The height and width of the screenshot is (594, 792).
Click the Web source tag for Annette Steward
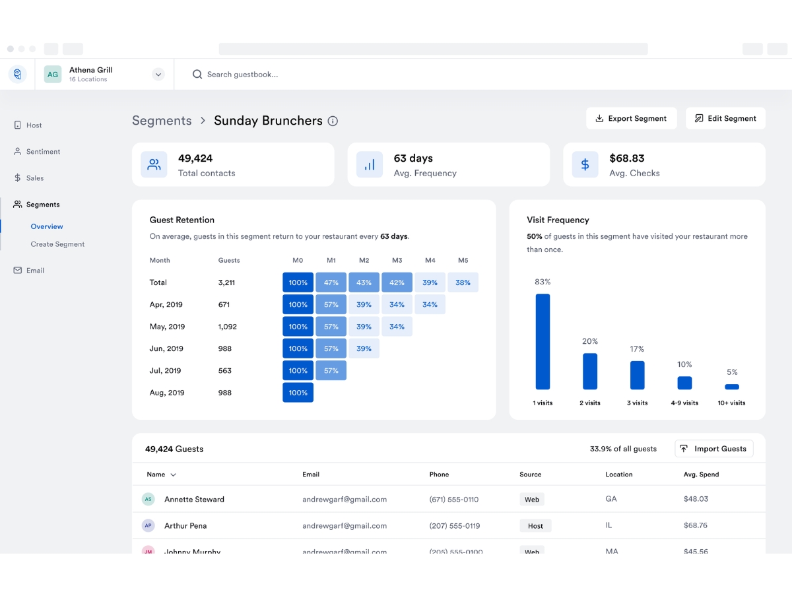[x=532, y=500]
